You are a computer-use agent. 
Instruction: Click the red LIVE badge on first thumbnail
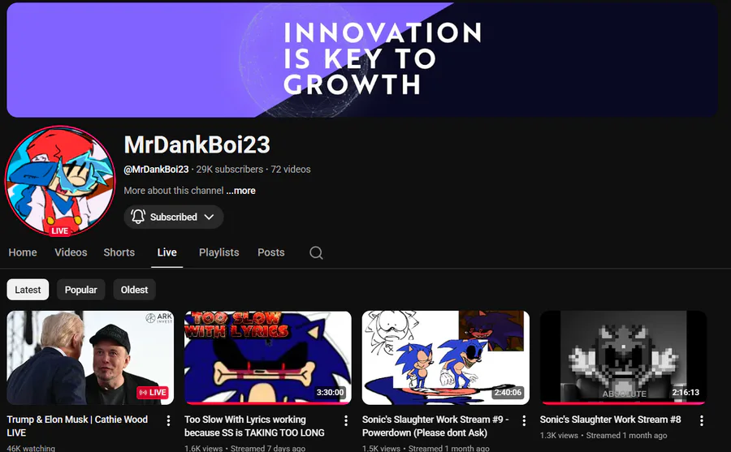pos(153,392)
